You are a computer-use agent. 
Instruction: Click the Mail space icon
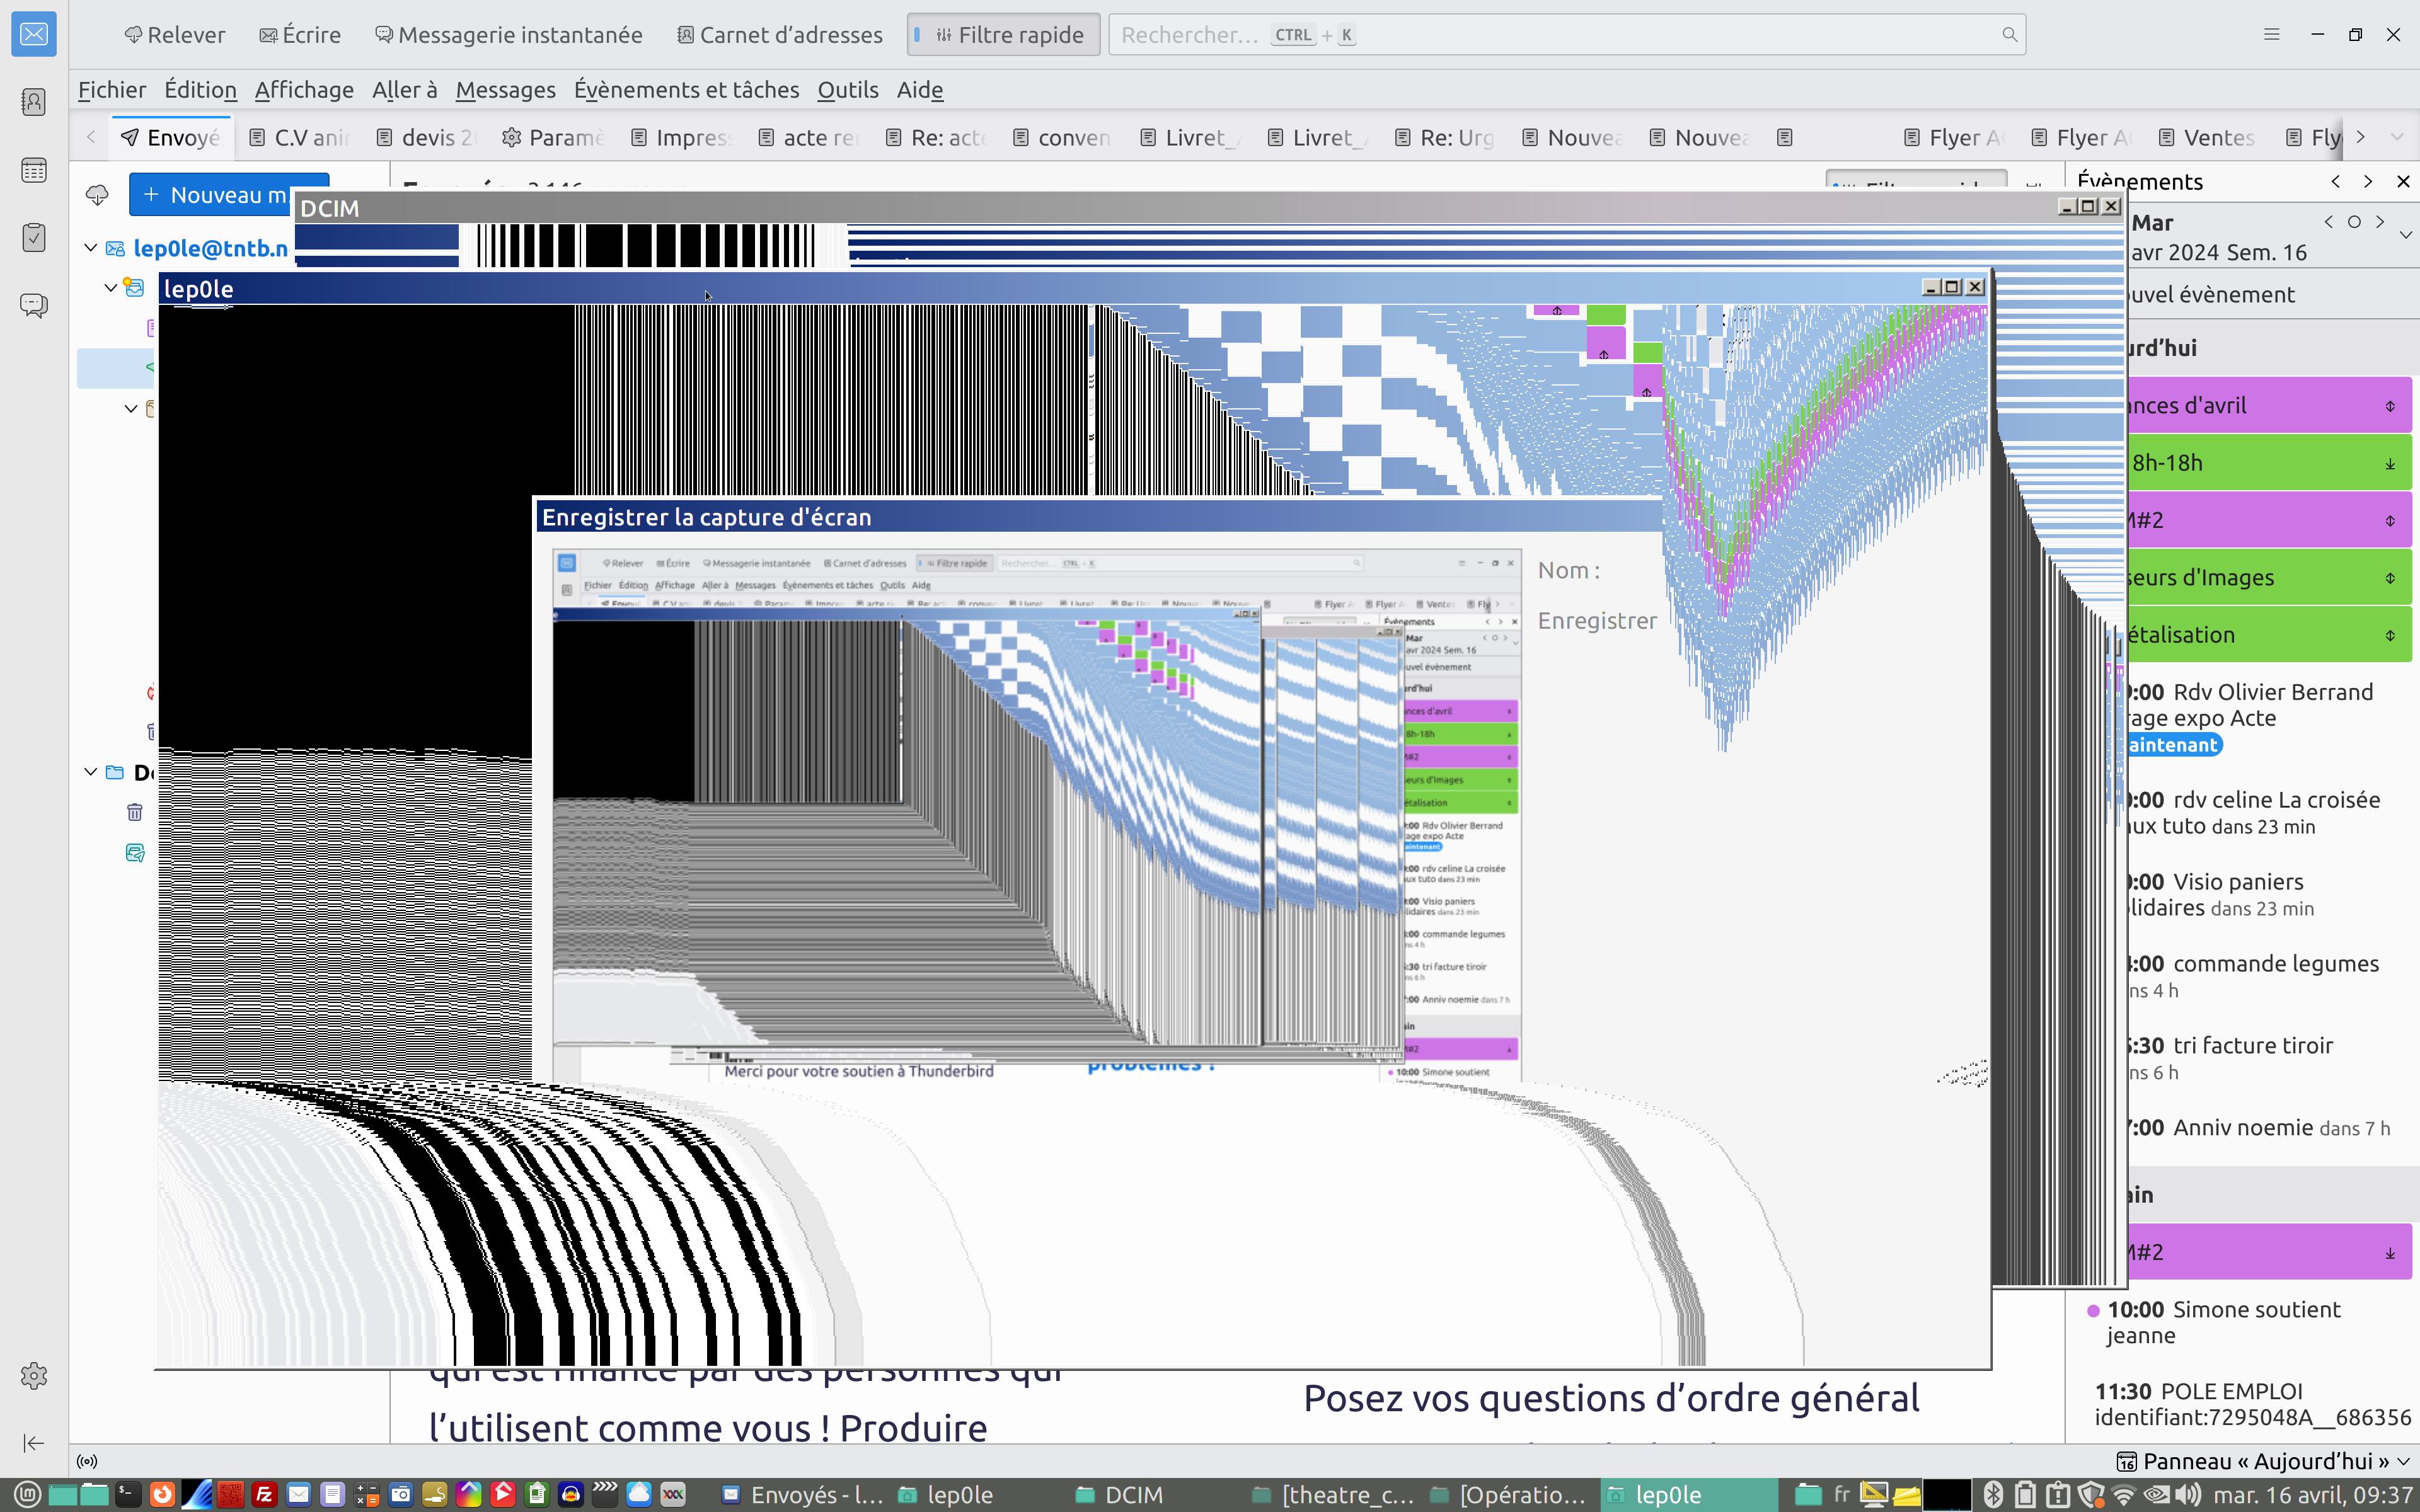34,34
